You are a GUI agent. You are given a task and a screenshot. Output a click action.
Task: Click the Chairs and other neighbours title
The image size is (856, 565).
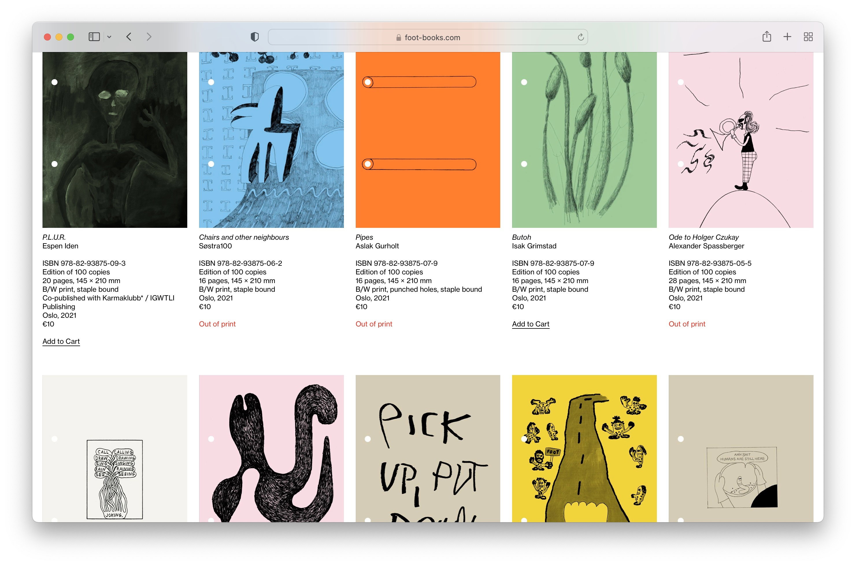coord(244,237)
